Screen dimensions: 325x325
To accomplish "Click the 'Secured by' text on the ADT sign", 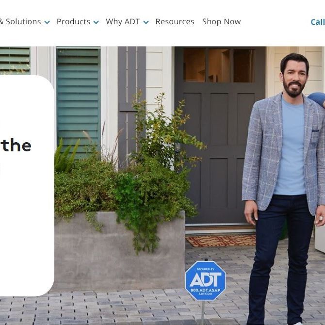I will coord(205,269).
